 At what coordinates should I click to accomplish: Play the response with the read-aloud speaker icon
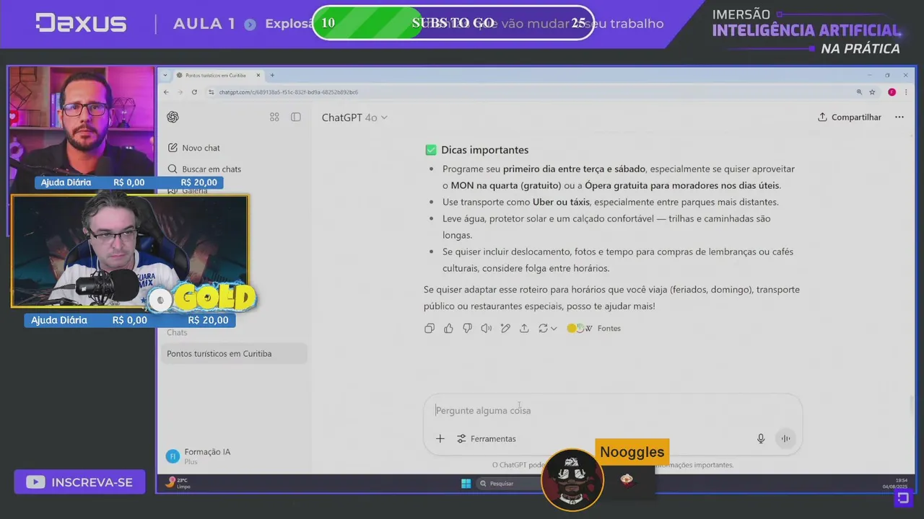coord(487,329)
